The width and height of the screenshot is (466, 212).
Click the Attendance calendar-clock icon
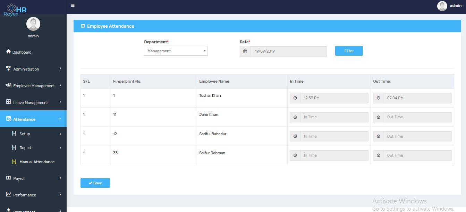click(x=9, y=119)
